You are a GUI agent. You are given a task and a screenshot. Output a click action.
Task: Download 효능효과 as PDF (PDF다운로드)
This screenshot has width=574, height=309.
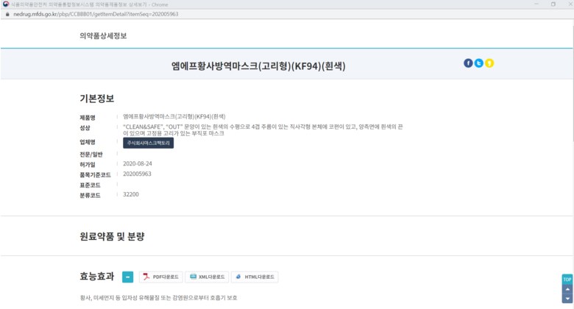(160, 277)
